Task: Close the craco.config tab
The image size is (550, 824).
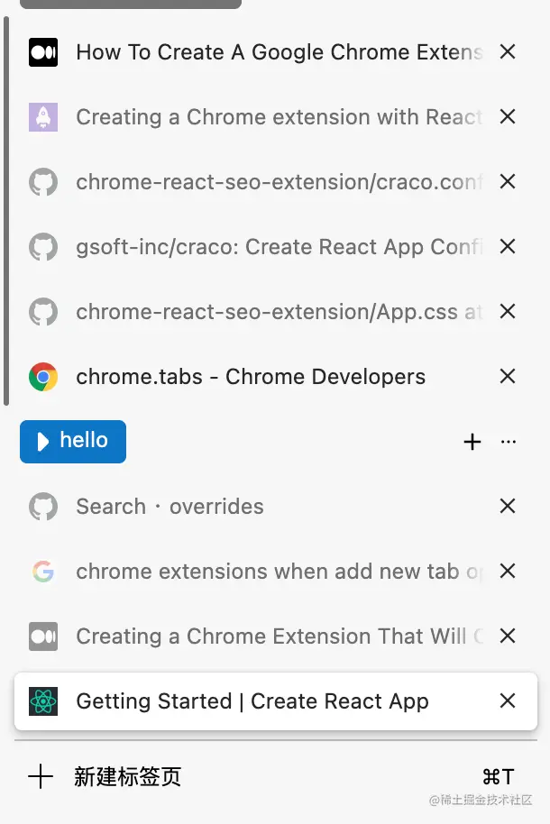Action: point(508,182)
